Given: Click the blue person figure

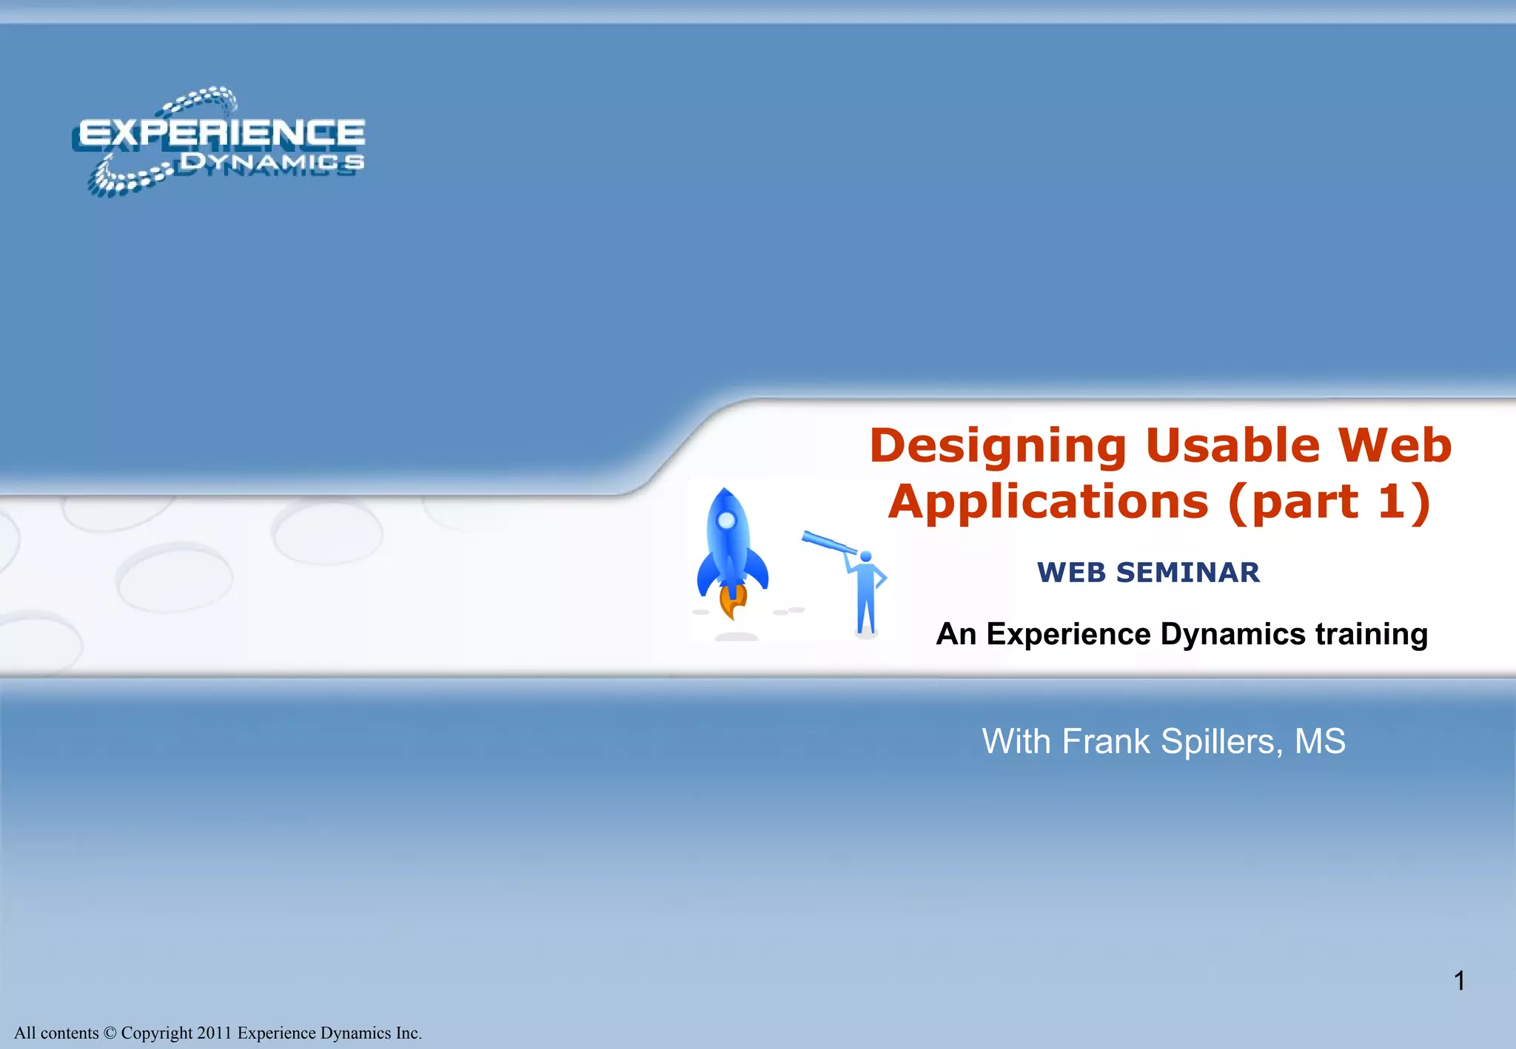Looking at the screenshot, I should tap(866, 593).
